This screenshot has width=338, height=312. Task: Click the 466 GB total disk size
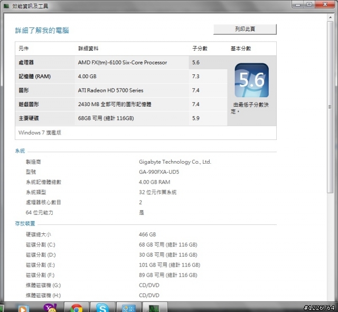pos(147,234)
